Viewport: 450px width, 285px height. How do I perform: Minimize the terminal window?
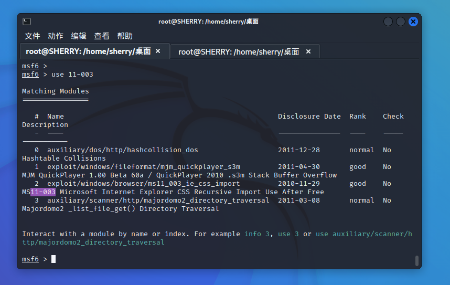pos(388,22)
